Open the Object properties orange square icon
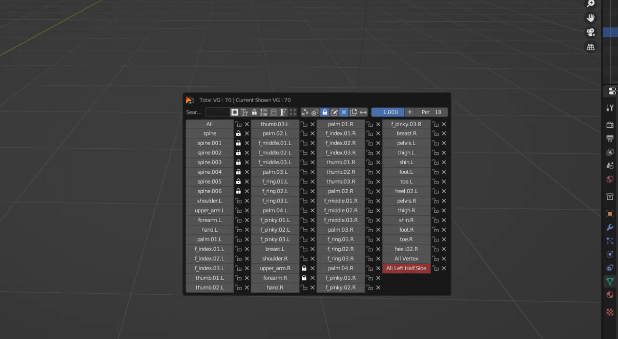This screenshot has height=339, width=618. 610,214
